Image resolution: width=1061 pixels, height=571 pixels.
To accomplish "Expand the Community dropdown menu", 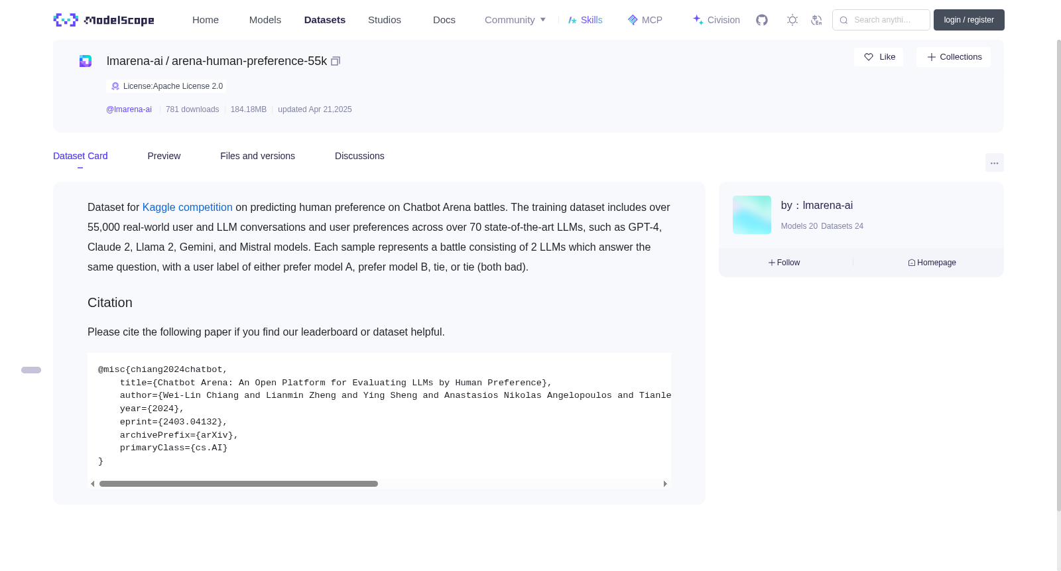I will click(x=515, y=20).
